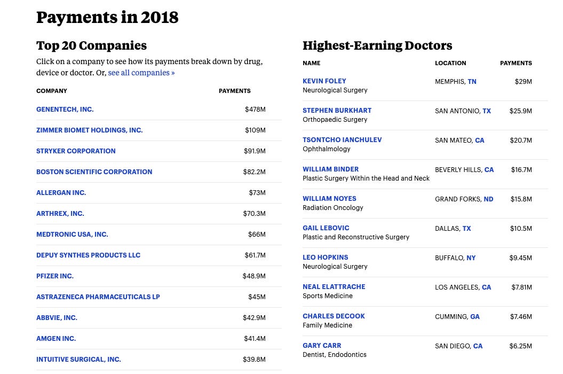Click Zimmer Biomet's $109M payment value
This screenshot has height=374, width=563.
pos(255,130)
